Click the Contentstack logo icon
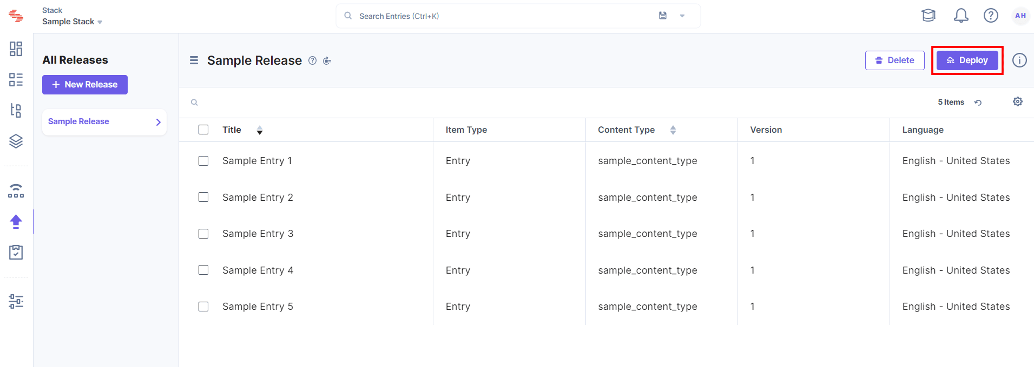The width and height of the screenshot is (1034, 367). tap(16, 16)
